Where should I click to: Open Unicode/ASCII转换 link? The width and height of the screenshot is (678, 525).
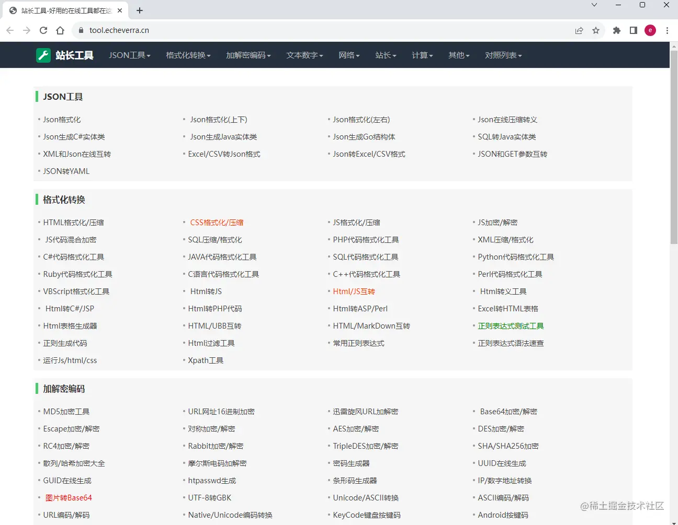(x=366, y=498)
